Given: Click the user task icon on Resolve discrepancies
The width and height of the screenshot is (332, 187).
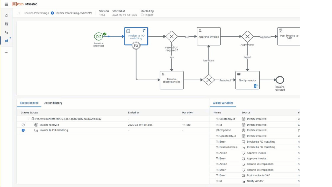Looking at the screenshot, I should tap(163, 74).
